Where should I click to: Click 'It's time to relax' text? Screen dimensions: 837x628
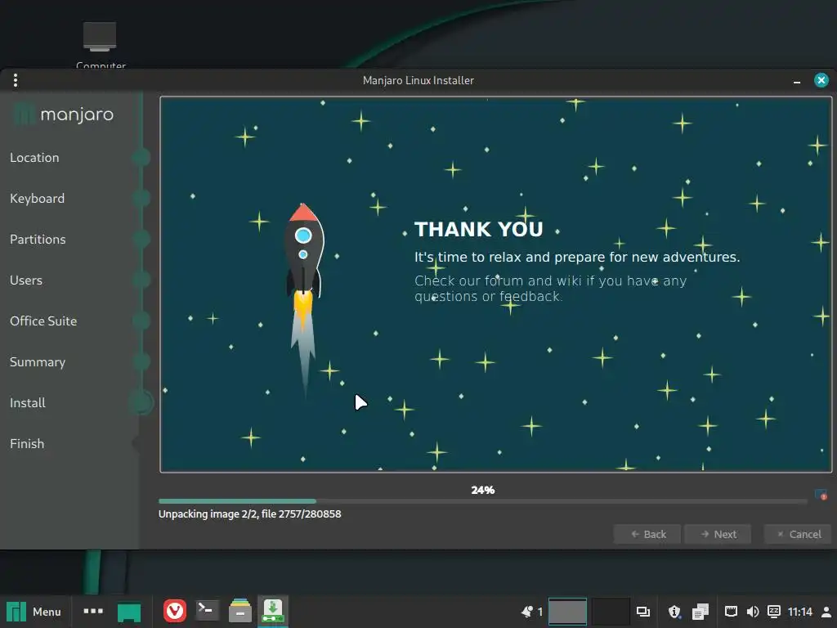pos(577,257)
